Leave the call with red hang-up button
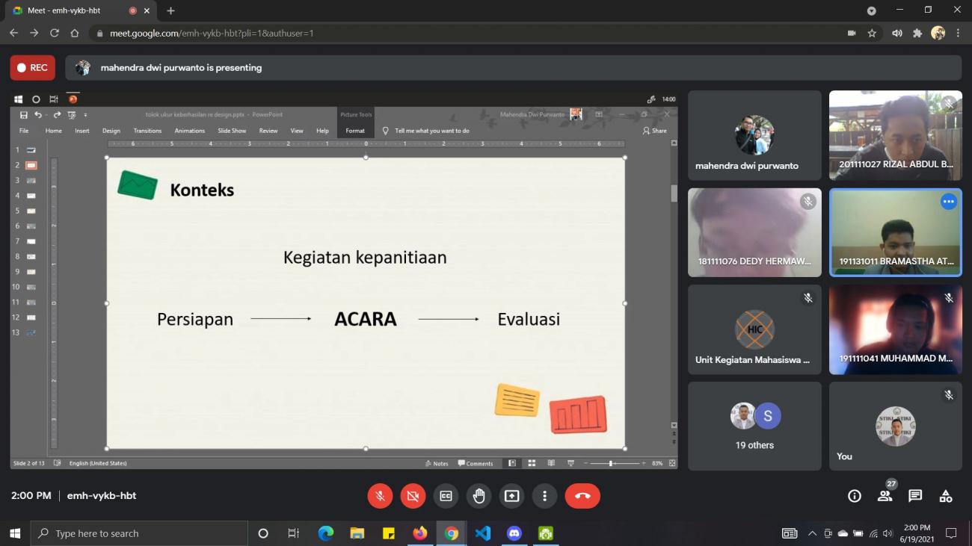This screenshot has height=546, width=972. coord(582,496)
